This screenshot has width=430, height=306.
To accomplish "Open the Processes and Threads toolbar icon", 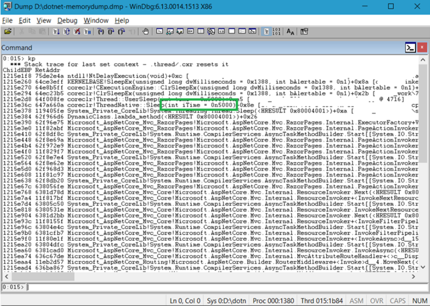I will tap(242, 31).
